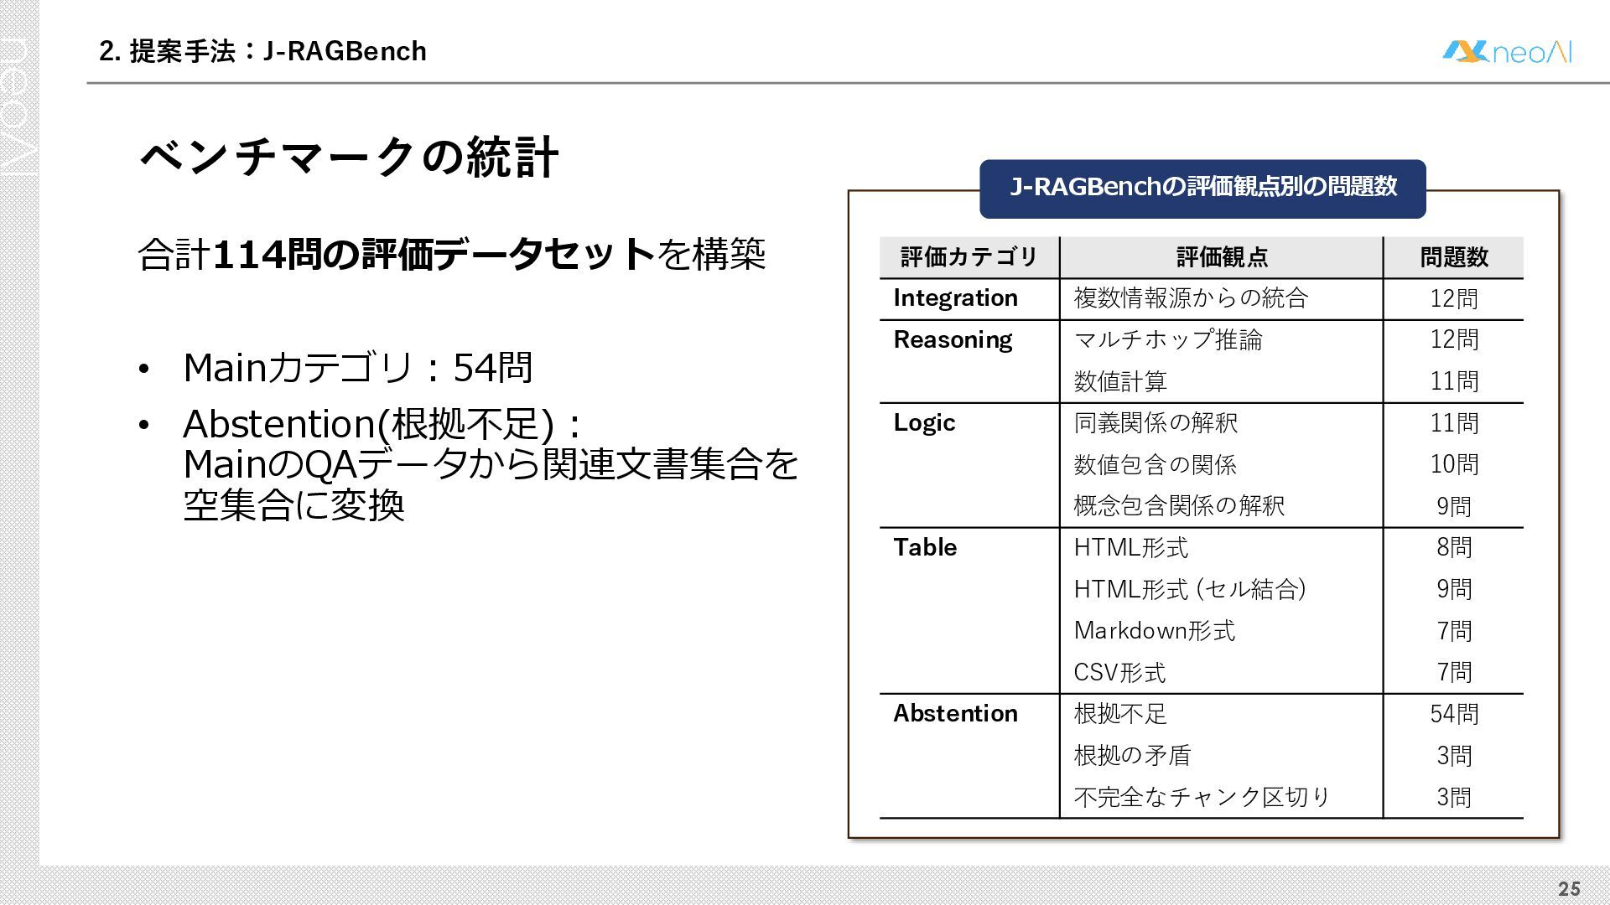
Task: Click the J-RAGBench table title banner
Action: pyautogui.click(x=1202, y=188)
